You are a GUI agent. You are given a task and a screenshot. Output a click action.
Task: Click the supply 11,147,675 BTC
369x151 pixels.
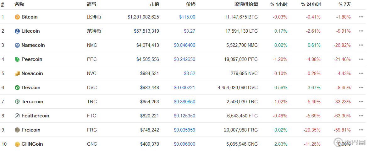click(240, 17)
